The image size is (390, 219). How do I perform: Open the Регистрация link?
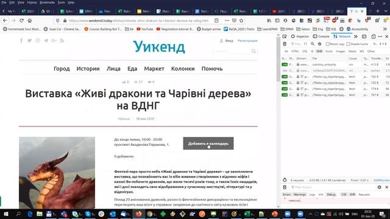pyautogui.click(x=247, y=41)
